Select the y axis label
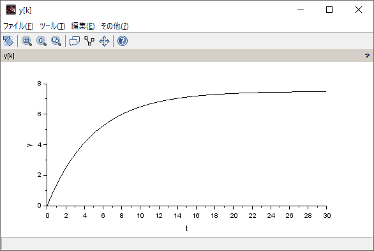Image resolution: width=374 pixels, height=251 pixels. [x=29, y=145]
